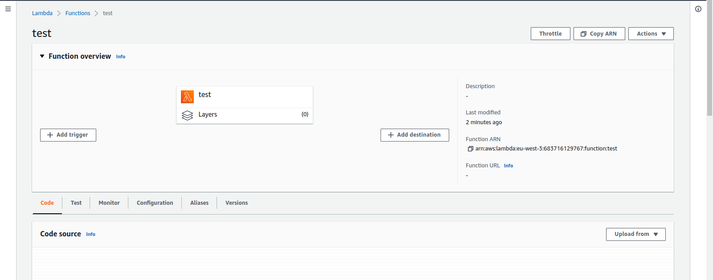Viewport: 713px width, 280px height.
Task: Click the Copy ARN button
Action: 599,34
